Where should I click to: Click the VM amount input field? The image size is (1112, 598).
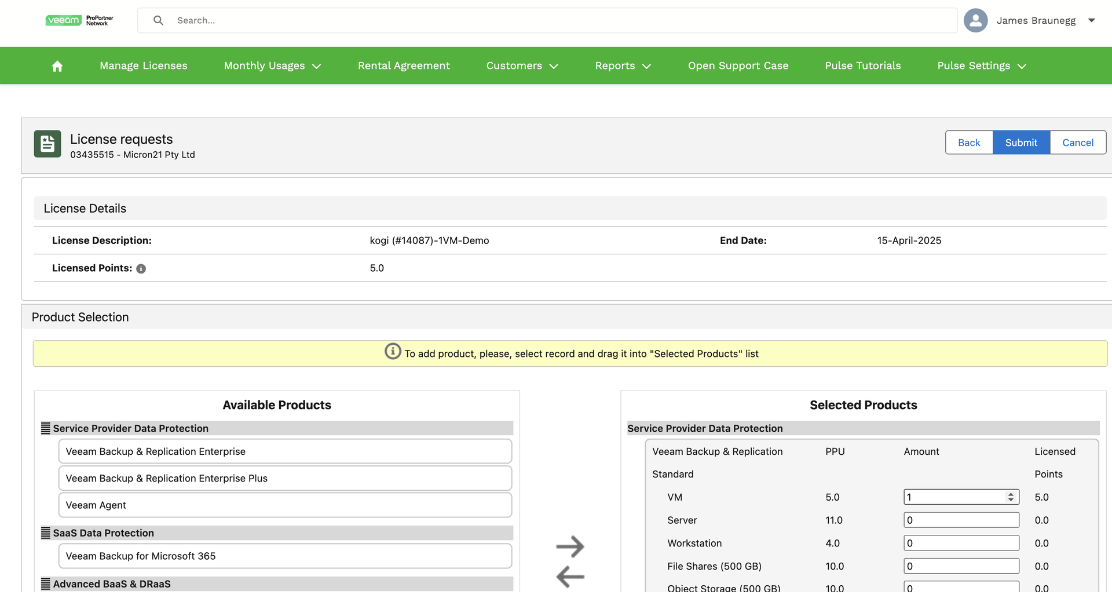[x=961, y=497]
